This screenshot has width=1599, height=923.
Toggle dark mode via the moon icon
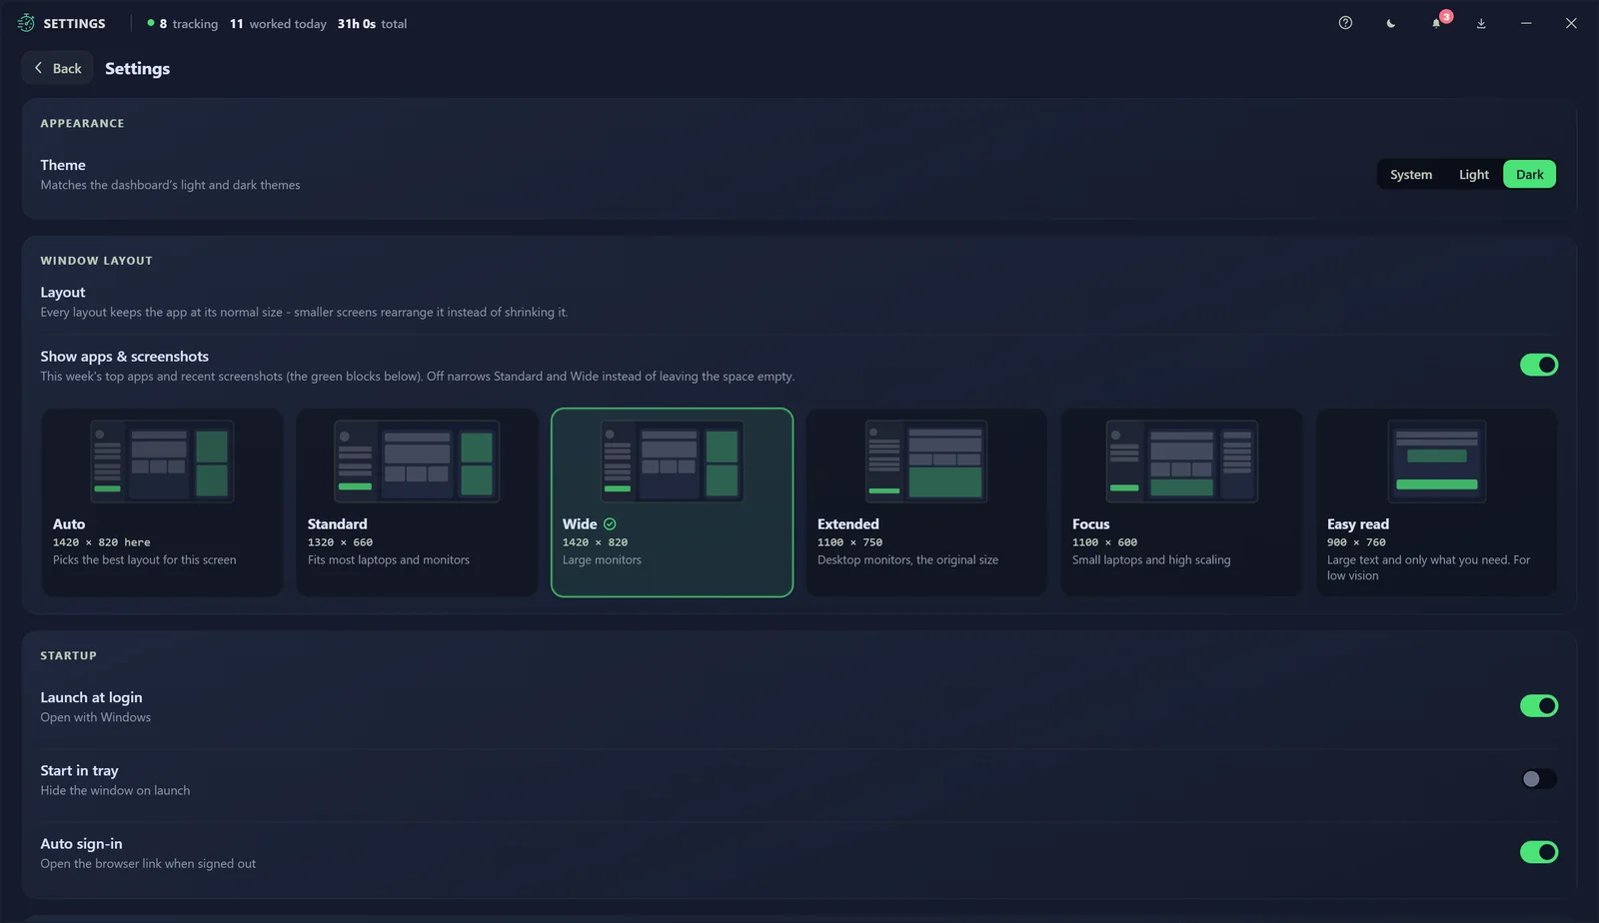click(x=1390, y=23)
